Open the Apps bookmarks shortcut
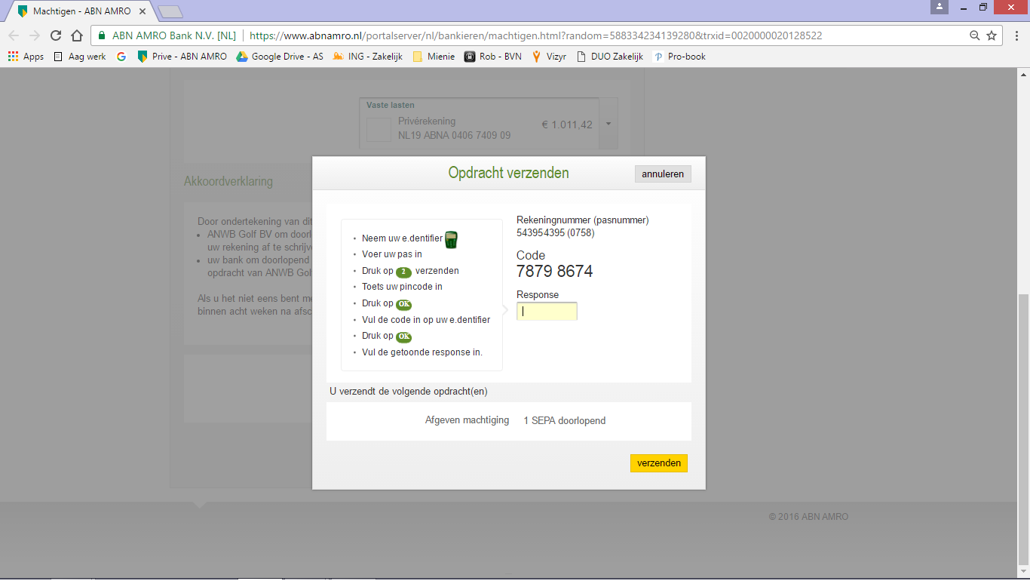Viewport: 1030px width, 581px height. pyautogui.click(x=26, y=57)
